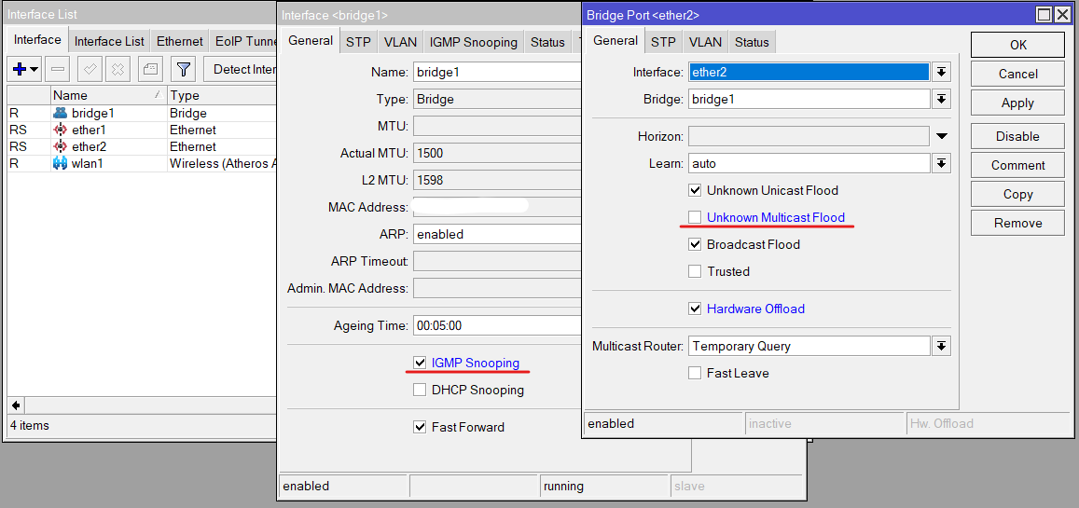This screenshot has width=1079, height=508.
Task: Switch to VLAN tab in Bridge Port
Action: 705,43
